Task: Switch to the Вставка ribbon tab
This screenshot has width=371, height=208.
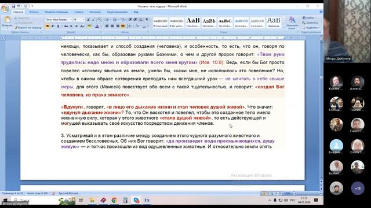Action: click(34, 12)
